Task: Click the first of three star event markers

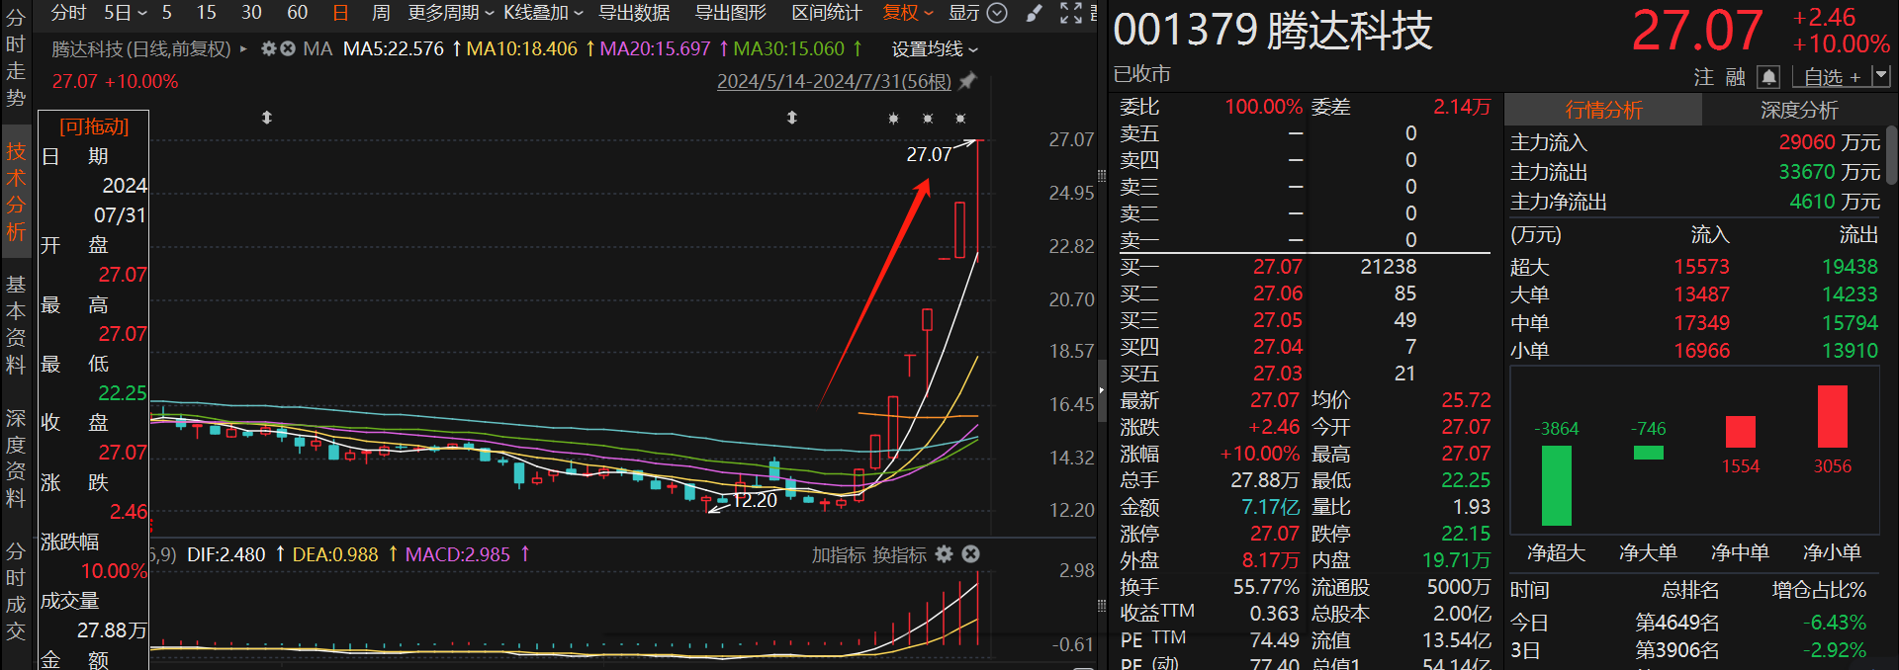Action: click(x=893, y=119)
